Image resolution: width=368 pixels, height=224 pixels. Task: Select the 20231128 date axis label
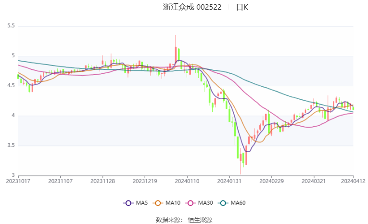(x=102, y=181)
